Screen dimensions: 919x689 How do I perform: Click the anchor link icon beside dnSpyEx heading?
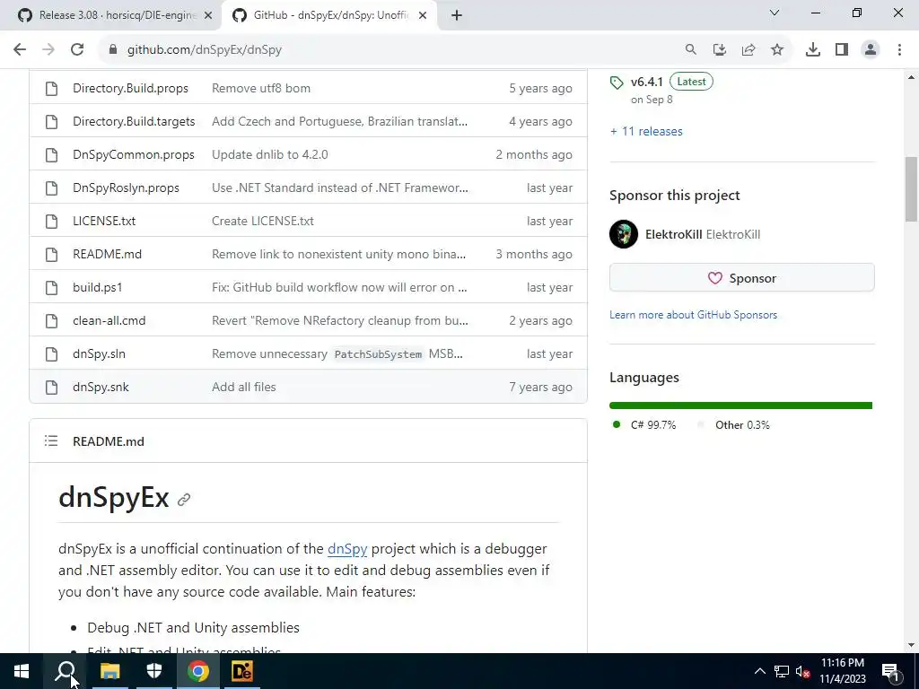point(184,499)
